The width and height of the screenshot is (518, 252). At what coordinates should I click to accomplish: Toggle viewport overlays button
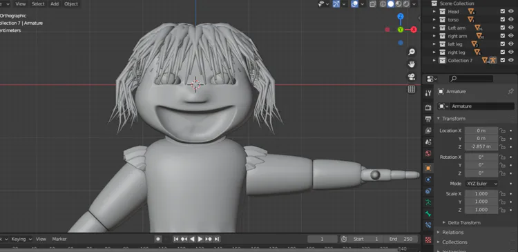coord(355,4)
